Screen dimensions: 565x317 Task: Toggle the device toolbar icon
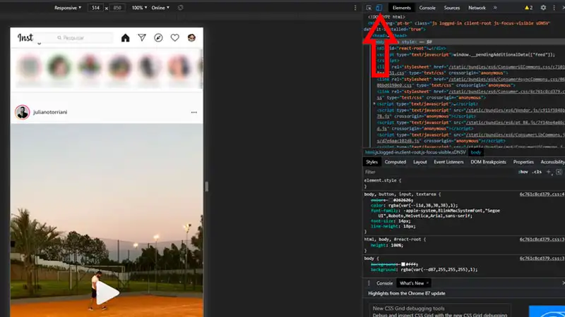[379, 8]
